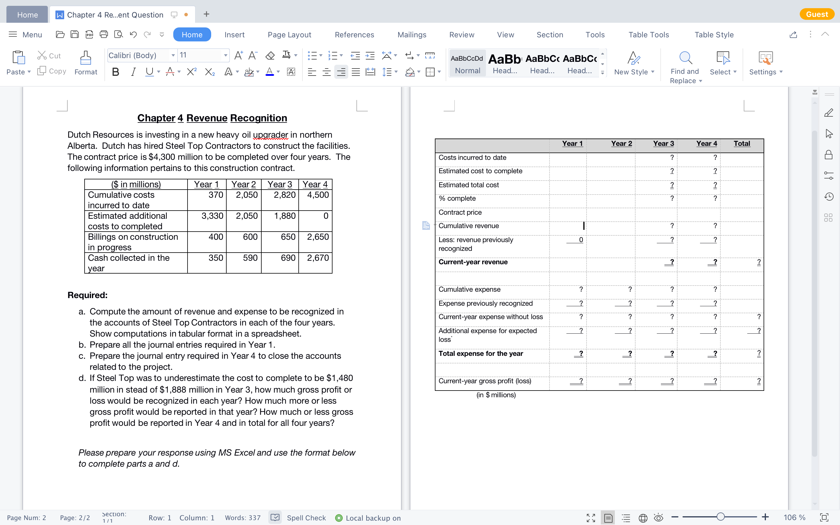This screenshot has height=525, width=840.
Task: Click the Print icon in quick toolbar
Action: (x=104, y=34)
